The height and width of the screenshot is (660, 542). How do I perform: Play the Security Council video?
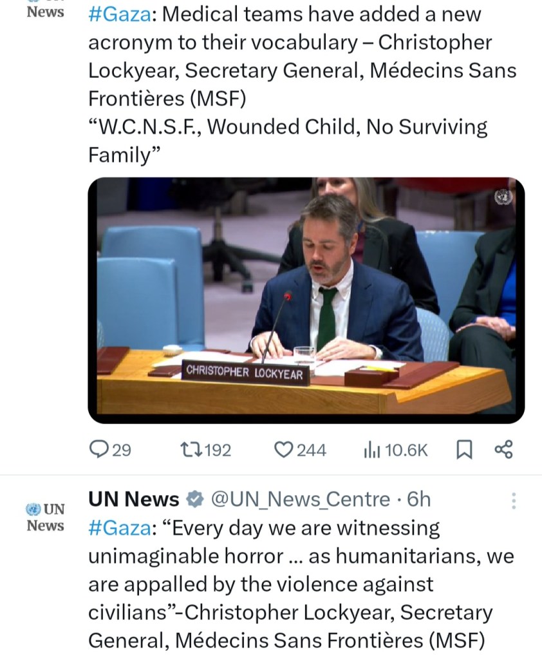tap(306, 300)
